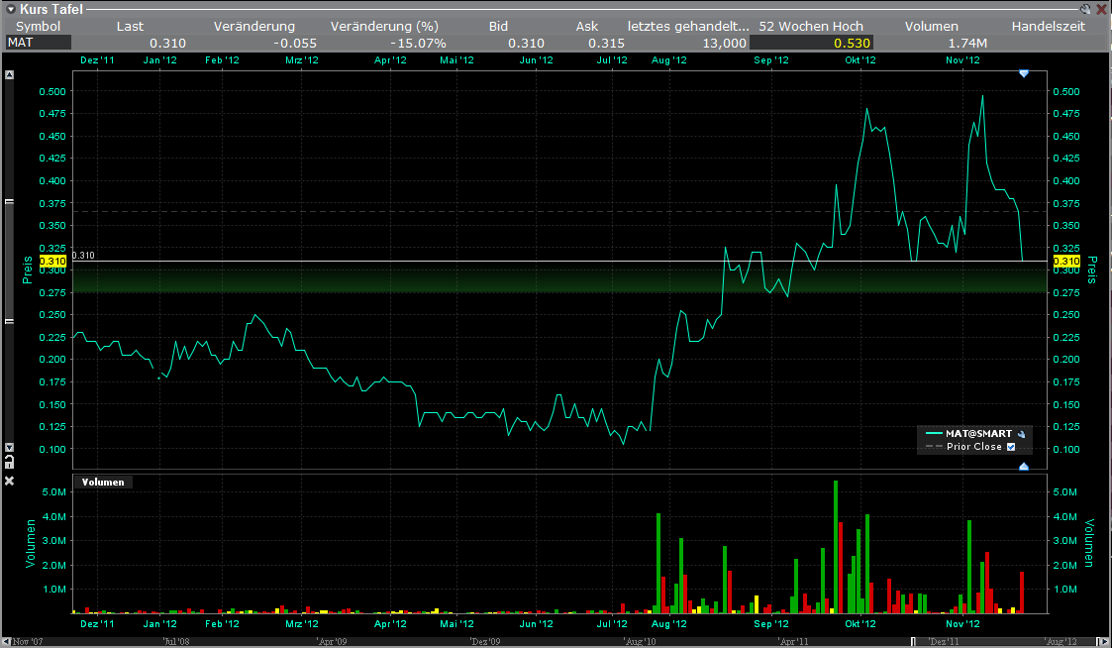Open MAT@SMART legend wrench settings
Viewport: 1112px width, 648px height.
[x=1021, y=434]
